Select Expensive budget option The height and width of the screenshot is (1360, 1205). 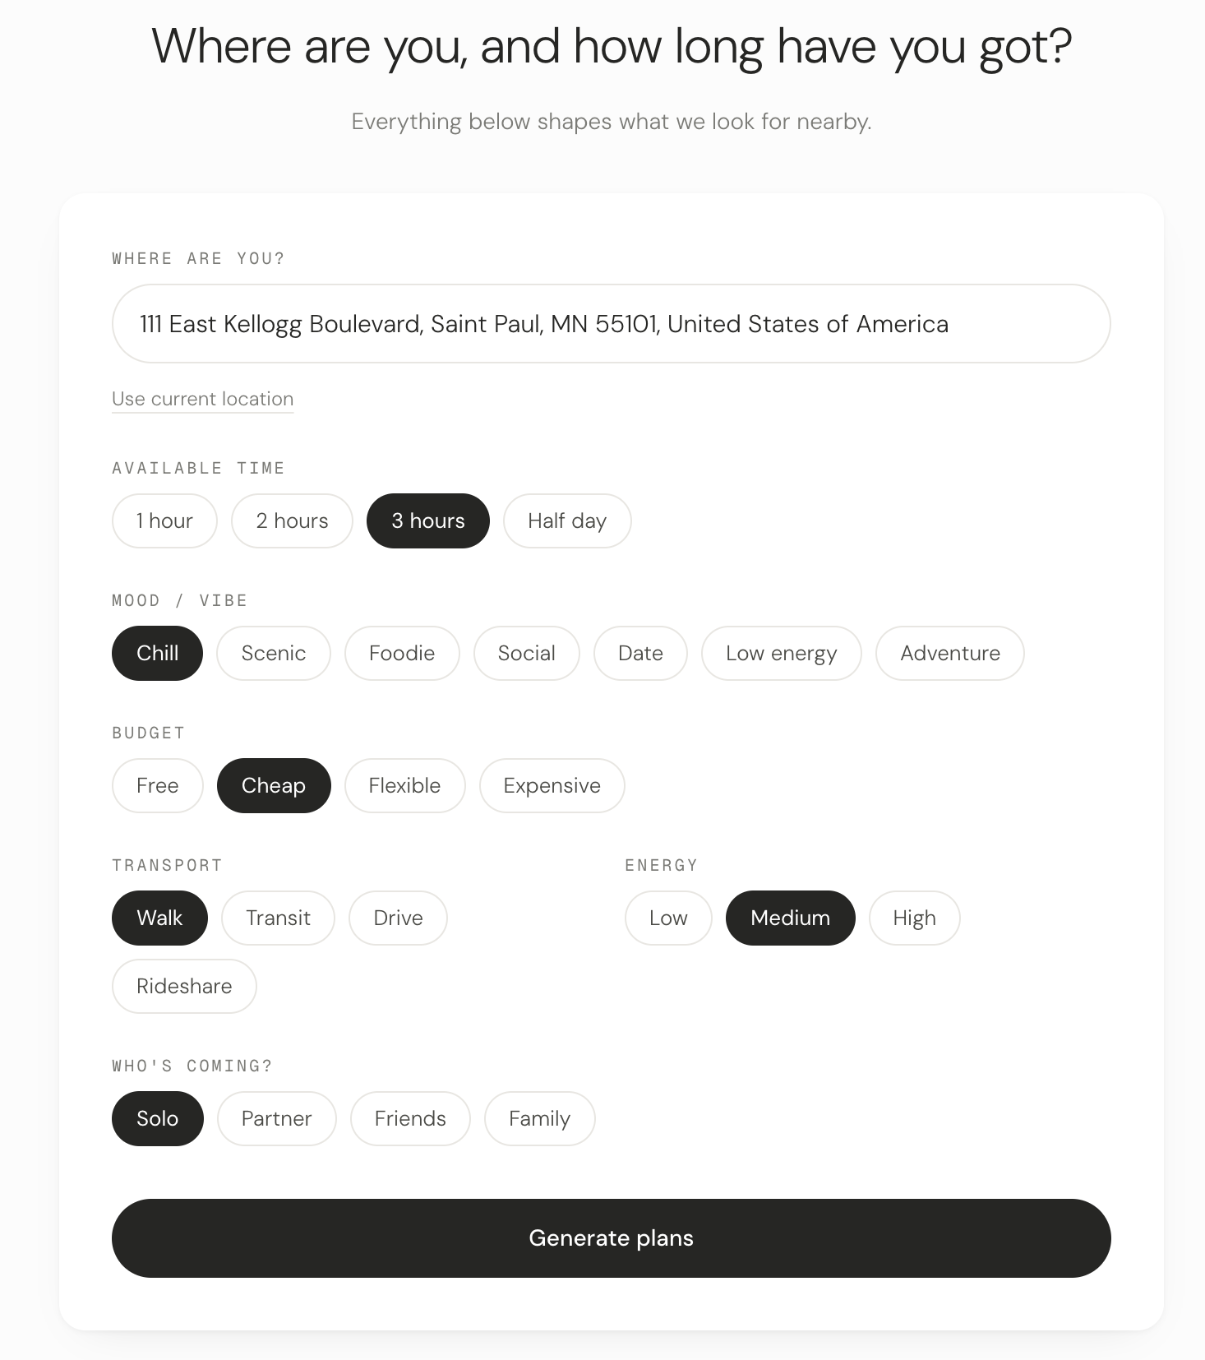pyautogui.click(x=552, y=785)
